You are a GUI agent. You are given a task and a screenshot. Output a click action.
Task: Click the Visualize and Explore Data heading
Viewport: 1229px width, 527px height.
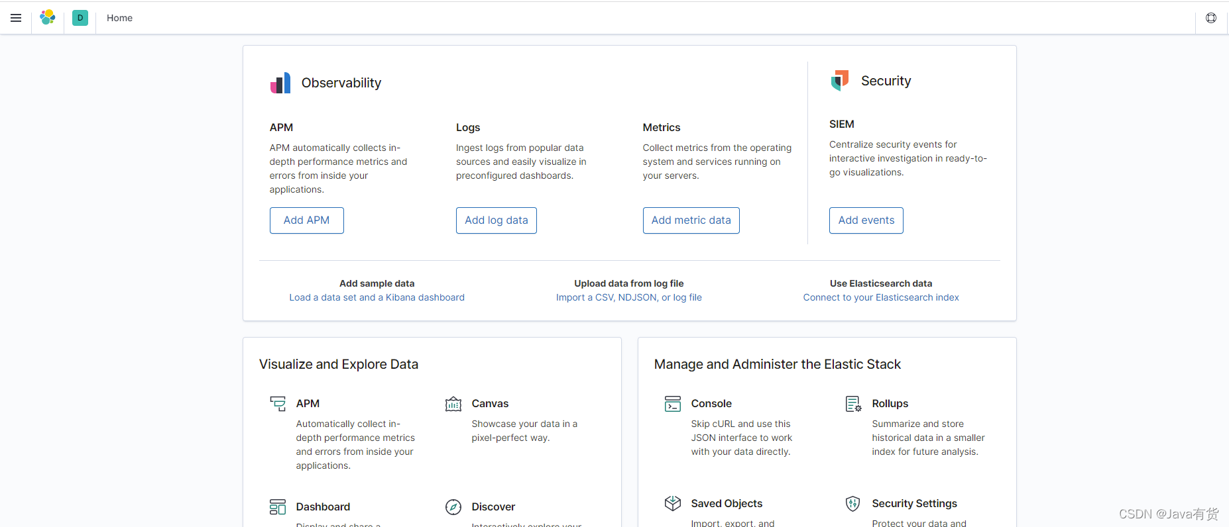339,364
